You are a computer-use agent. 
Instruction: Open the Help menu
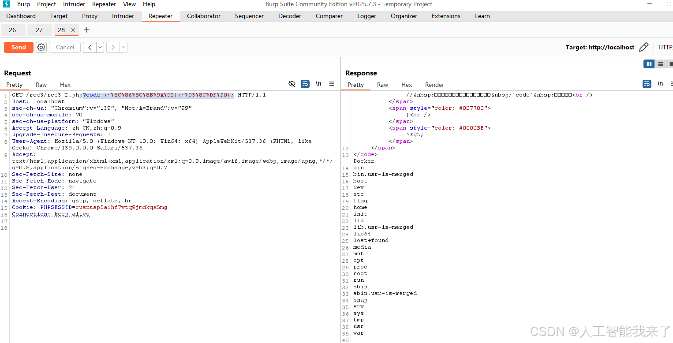[x=149, y=4]
